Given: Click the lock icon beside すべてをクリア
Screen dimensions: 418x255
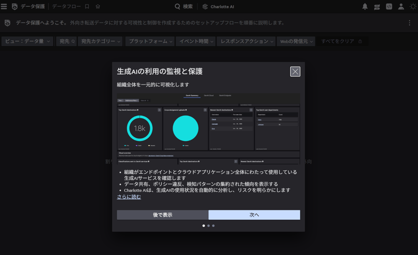Looking at the screenshot, I should 360,41.
